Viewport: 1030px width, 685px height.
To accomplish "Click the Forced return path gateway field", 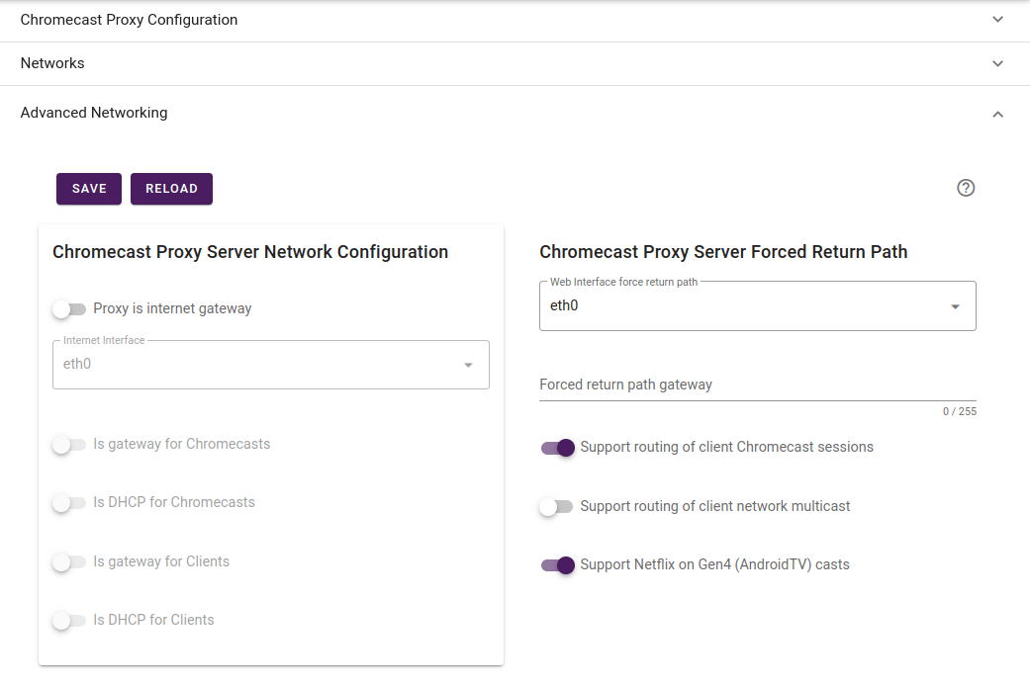I will 757,385.
